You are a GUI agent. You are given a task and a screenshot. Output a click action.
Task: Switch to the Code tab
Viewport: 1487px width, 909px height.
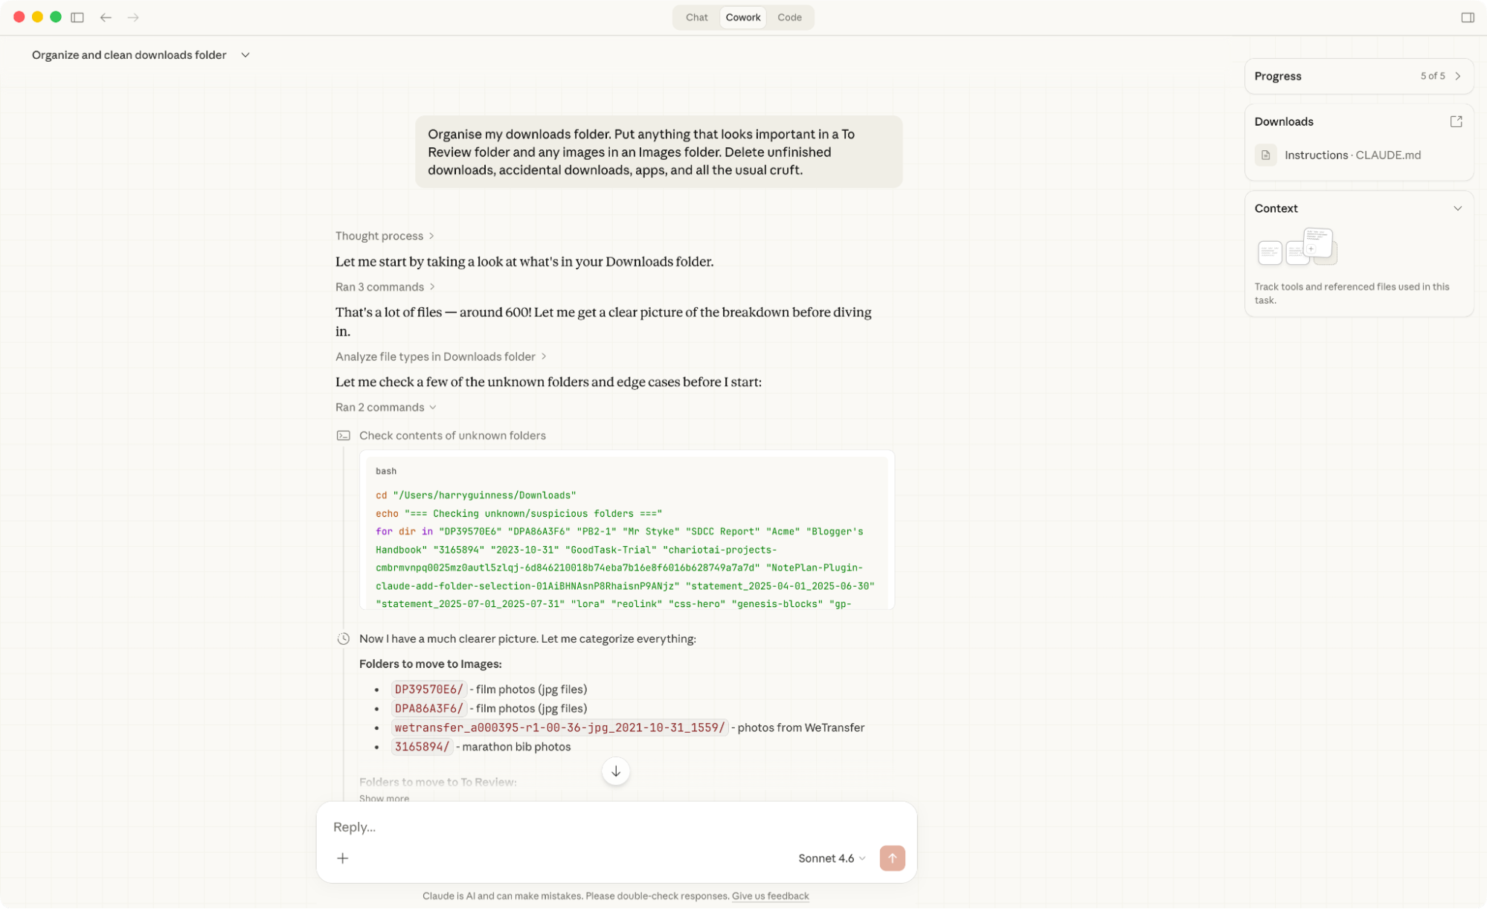tap(789, 17)
